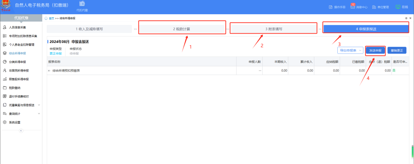The image size is (414, 164).
Task: Expand the 综合所得预扣预缴表 row
Action: pyautogui.click(x=49, y=71)
